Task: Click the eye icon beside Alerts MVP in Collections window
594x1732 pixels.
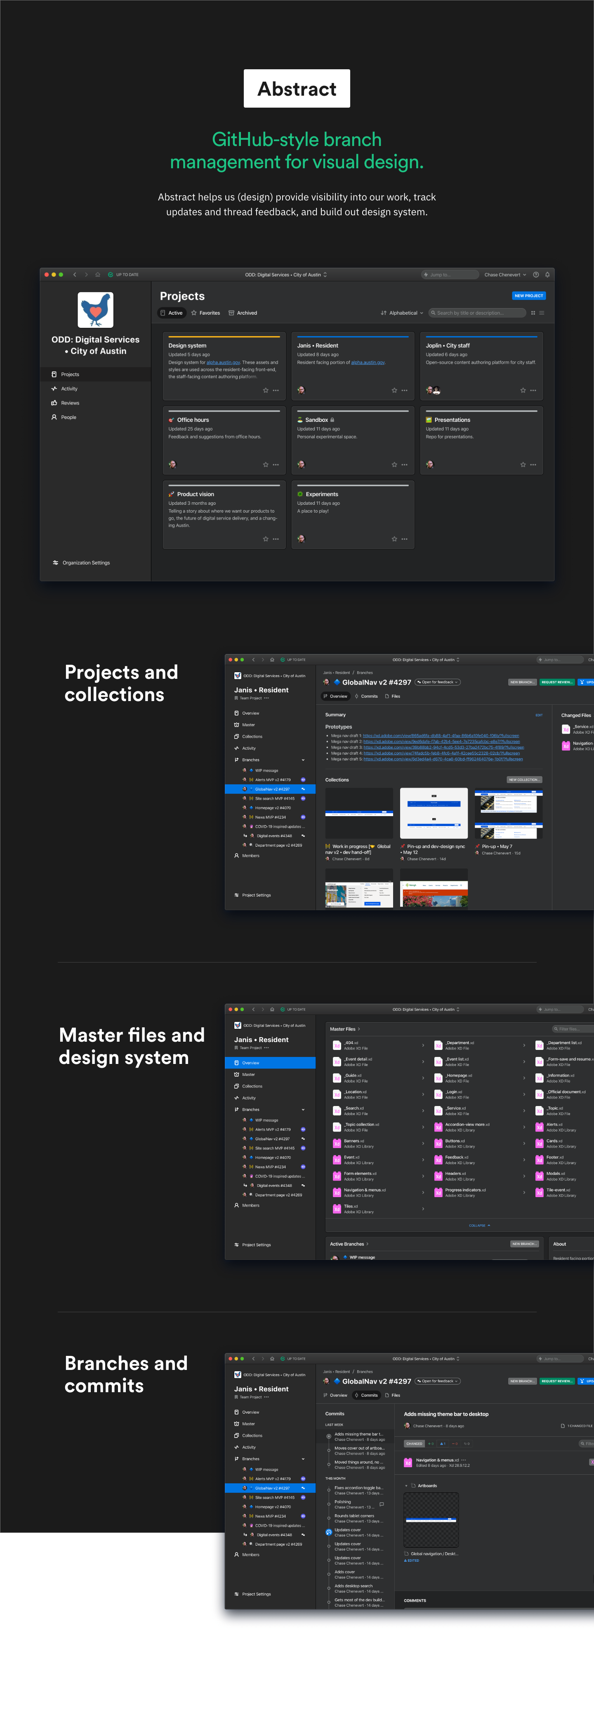Action: click(303, 780)
